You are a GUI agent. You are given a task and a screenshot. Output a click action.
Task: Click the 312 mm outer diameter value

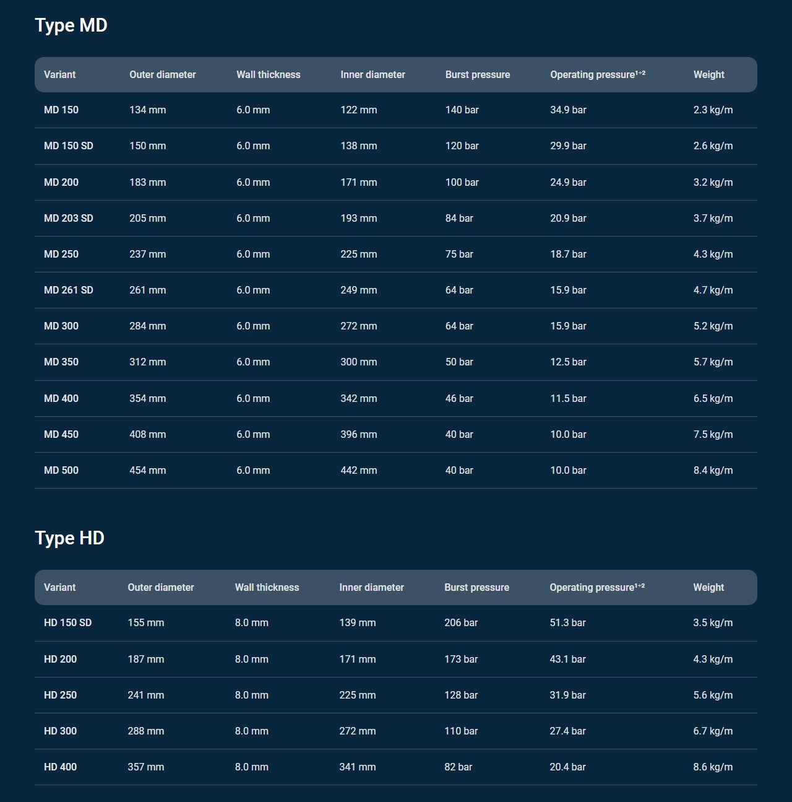pyautogui.click(x=147, y=362)
